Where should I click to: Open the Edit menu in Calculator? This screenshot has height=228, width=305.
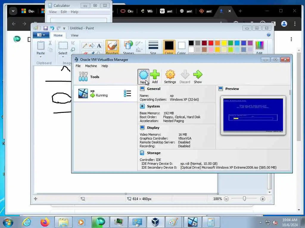[x=64, y=12]
